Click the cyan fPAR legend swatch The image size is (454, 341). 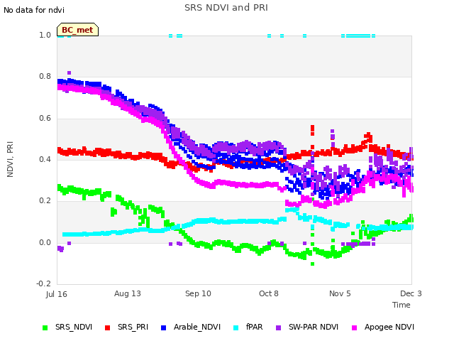click(236, 328)
